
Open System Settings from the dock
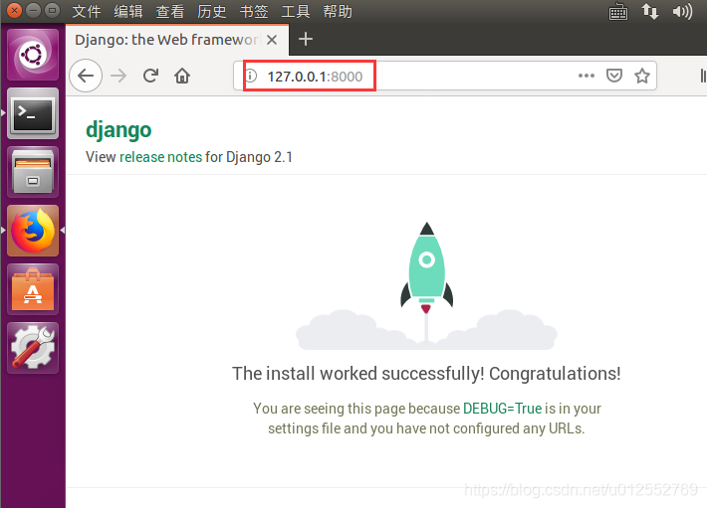tap(33, 348)
